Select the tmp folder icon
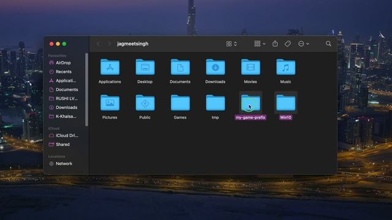The image size is (392, 220). 215,103
